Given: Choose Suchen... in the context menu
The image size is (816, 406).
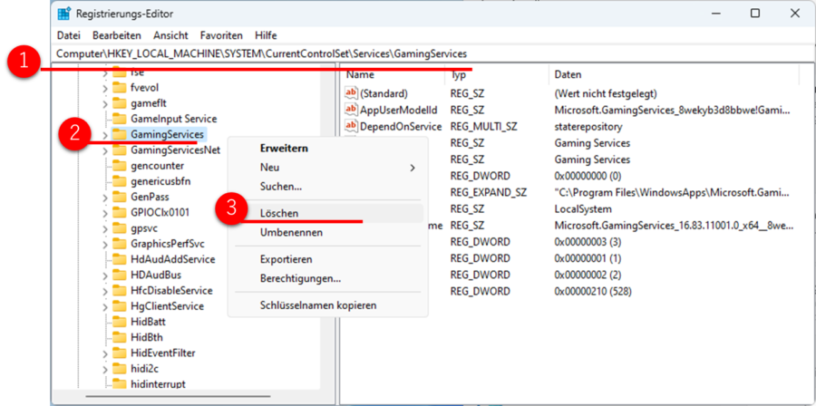Looking at the screenshot, I should tap(328, 186).
